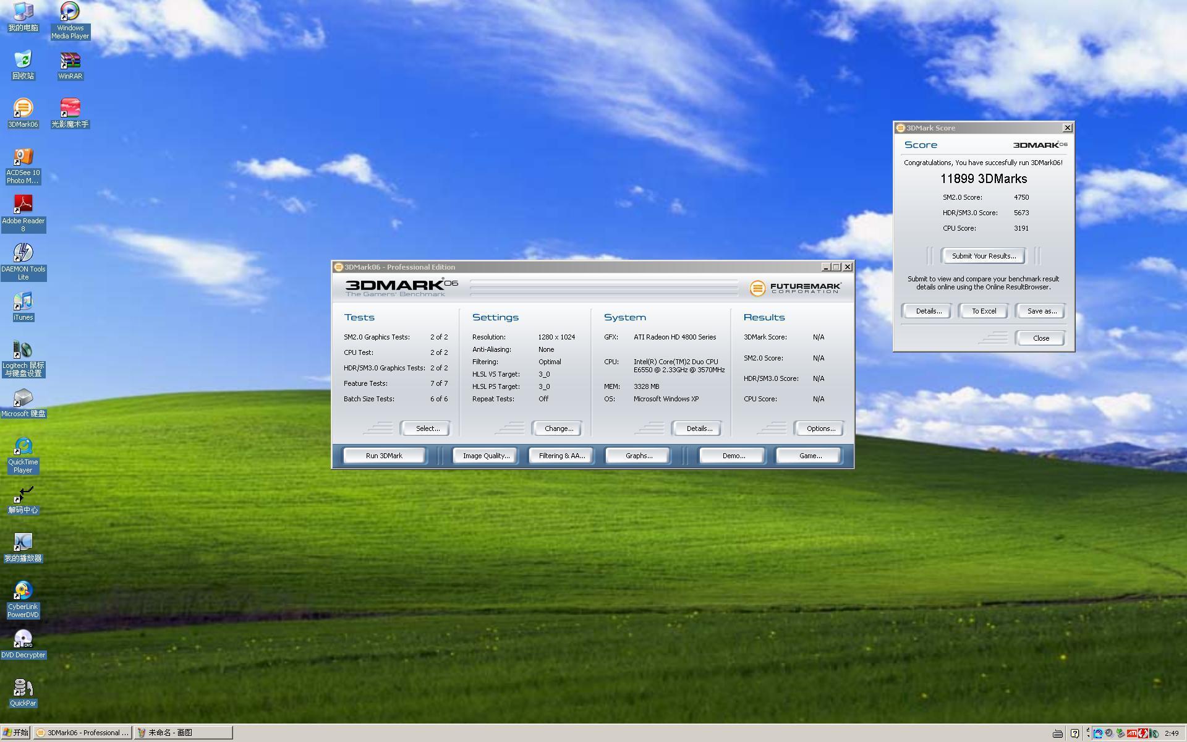Click Submit Your Results button

click(983, 256)
